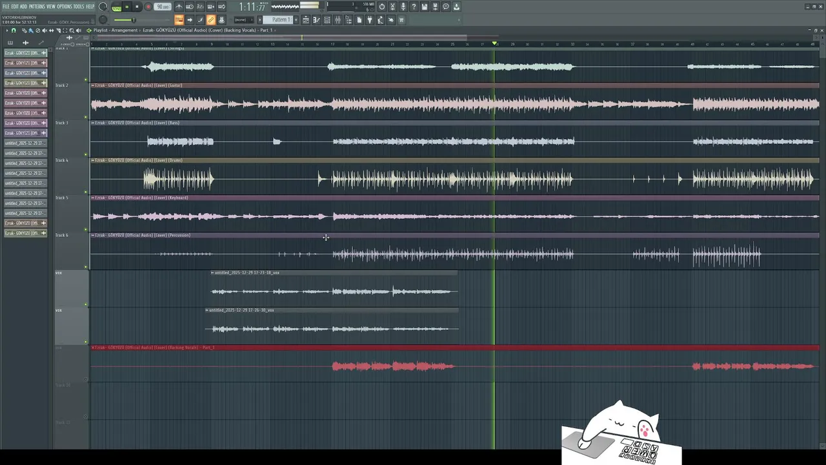
Task: Open the (none) dropdown selector
Action: (243, 20)
